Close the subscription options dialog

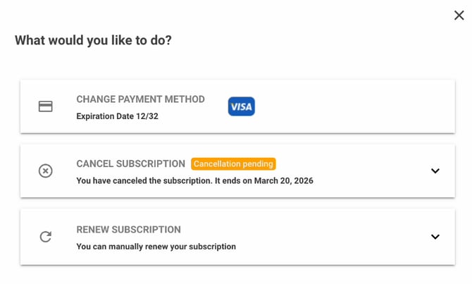tap(459, 16)
